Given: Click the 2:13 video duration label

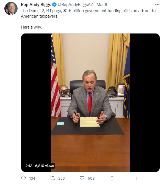Looking at the screenshot, I should click(29, 166).
